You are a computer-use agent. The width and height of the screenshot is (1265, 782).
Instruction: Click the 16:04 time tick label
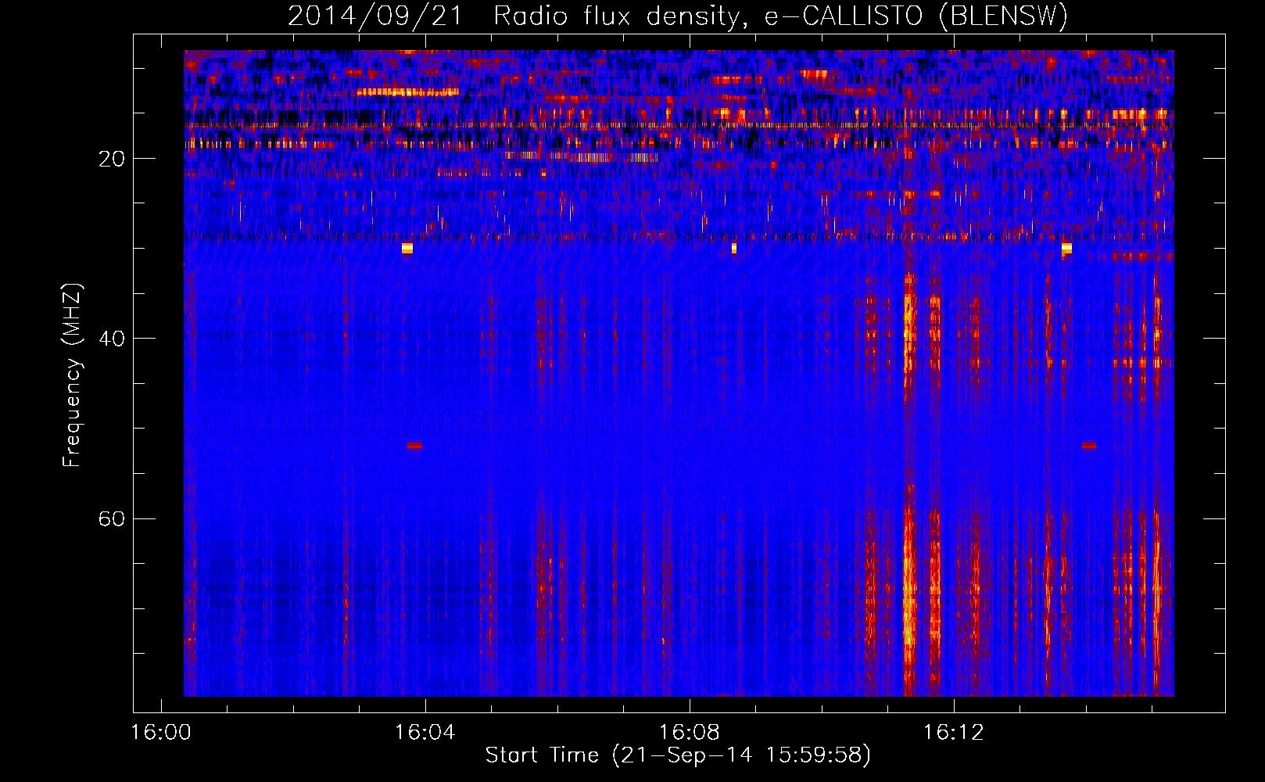425,733
